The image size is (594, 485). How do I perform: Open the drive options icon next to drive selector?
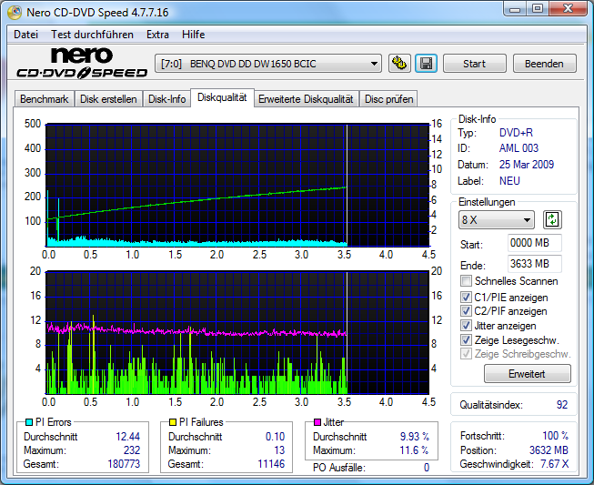399,64
